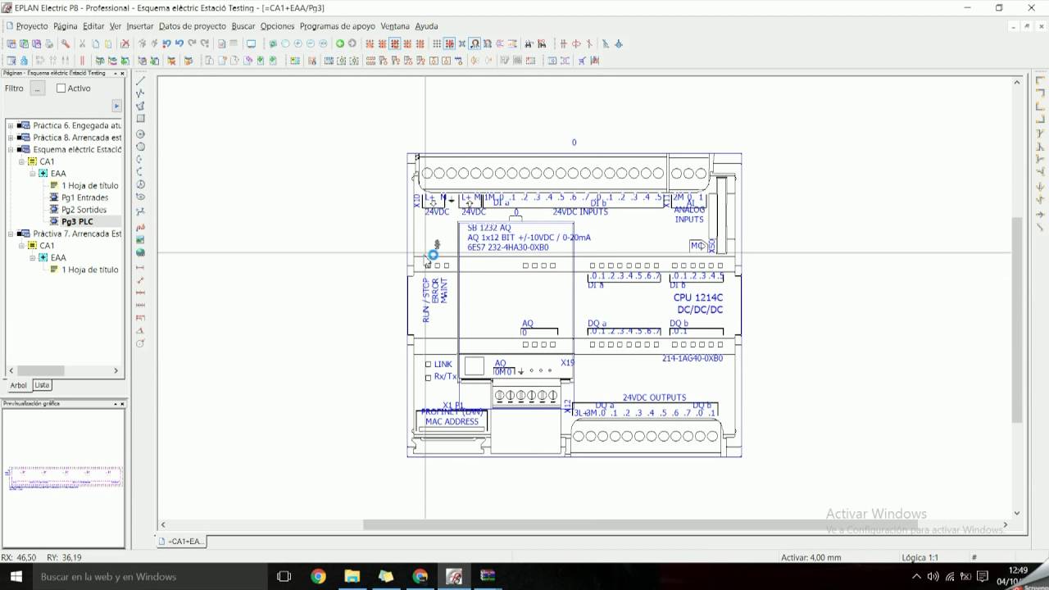Collapse Pràctiva 7. Arrencada project node

(x=11, y=234)
